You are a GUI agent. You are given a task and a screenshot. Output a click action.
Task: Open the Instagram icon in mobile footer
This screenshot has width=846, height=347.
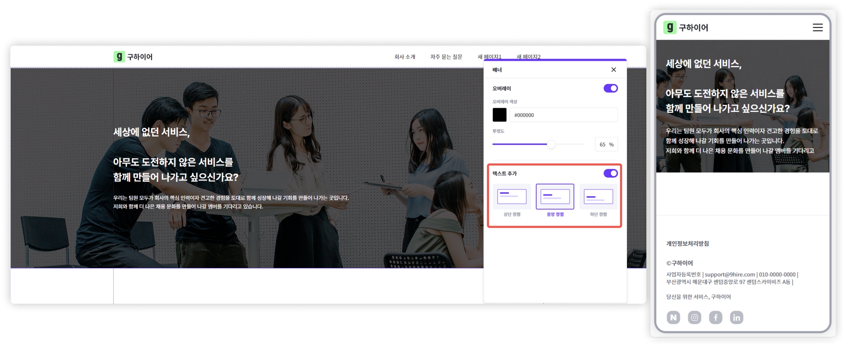click(x=694, y=317)
